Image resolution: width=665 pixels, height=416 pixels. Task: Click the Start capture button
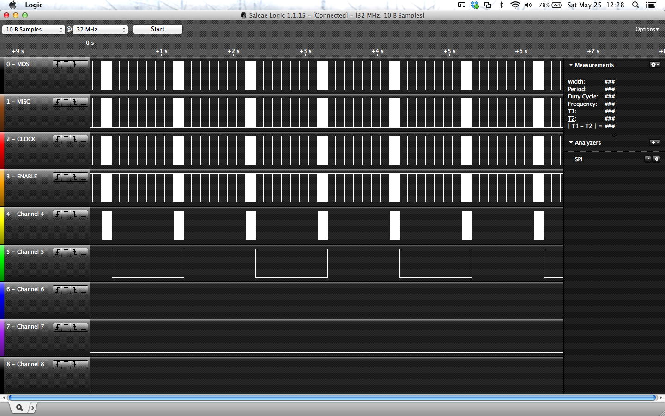tap(158, 29)
